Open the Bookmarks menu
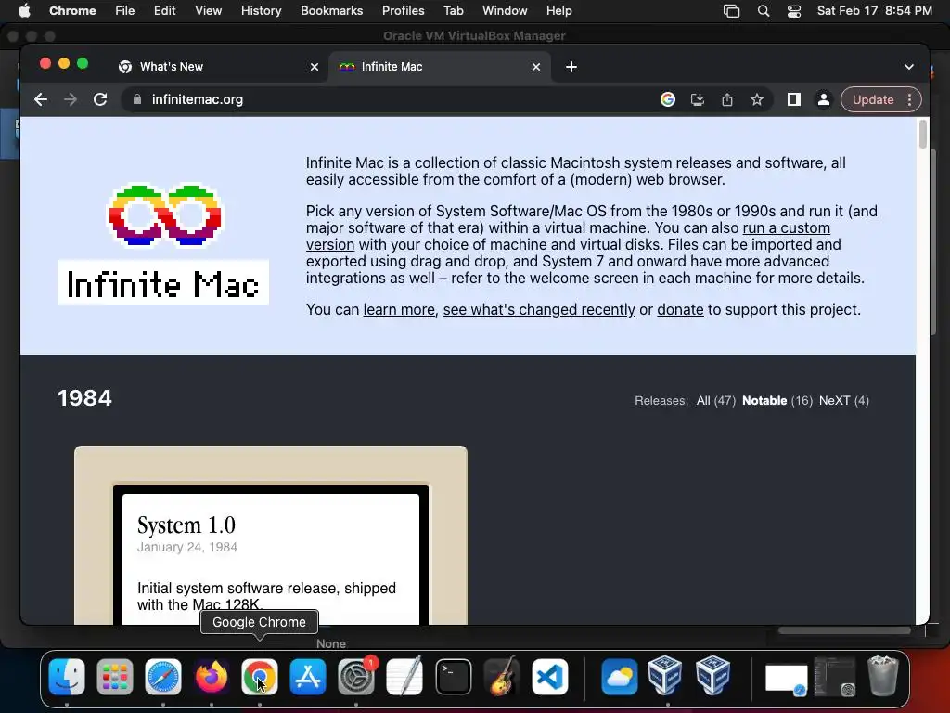This screenshot has height=713, width=950. tap(332, 11)
